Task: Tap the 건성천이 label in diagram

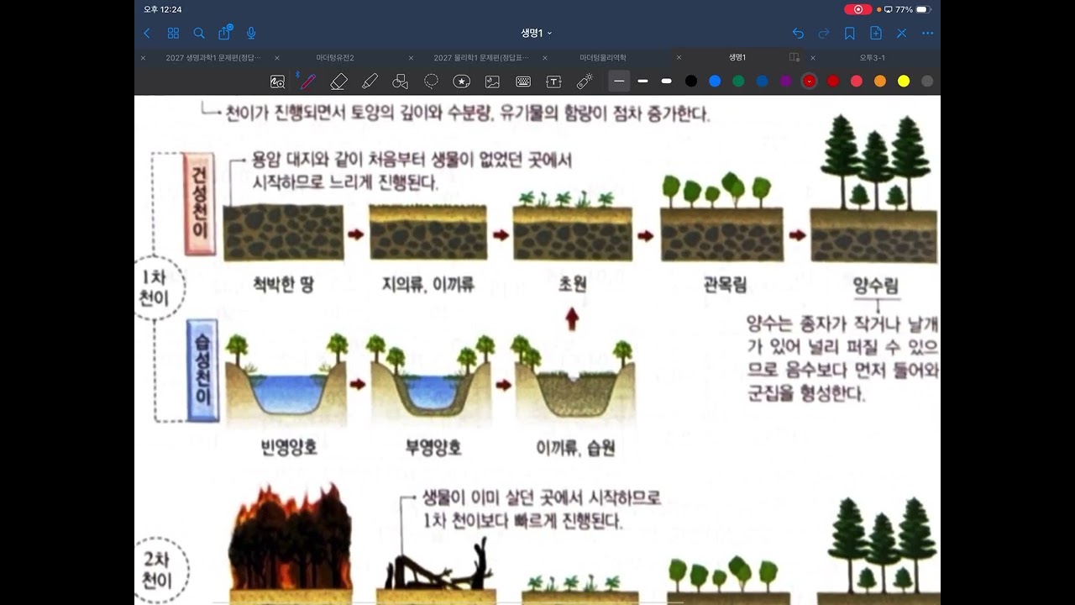Action: pyautogui.click(x=200, y=206)
